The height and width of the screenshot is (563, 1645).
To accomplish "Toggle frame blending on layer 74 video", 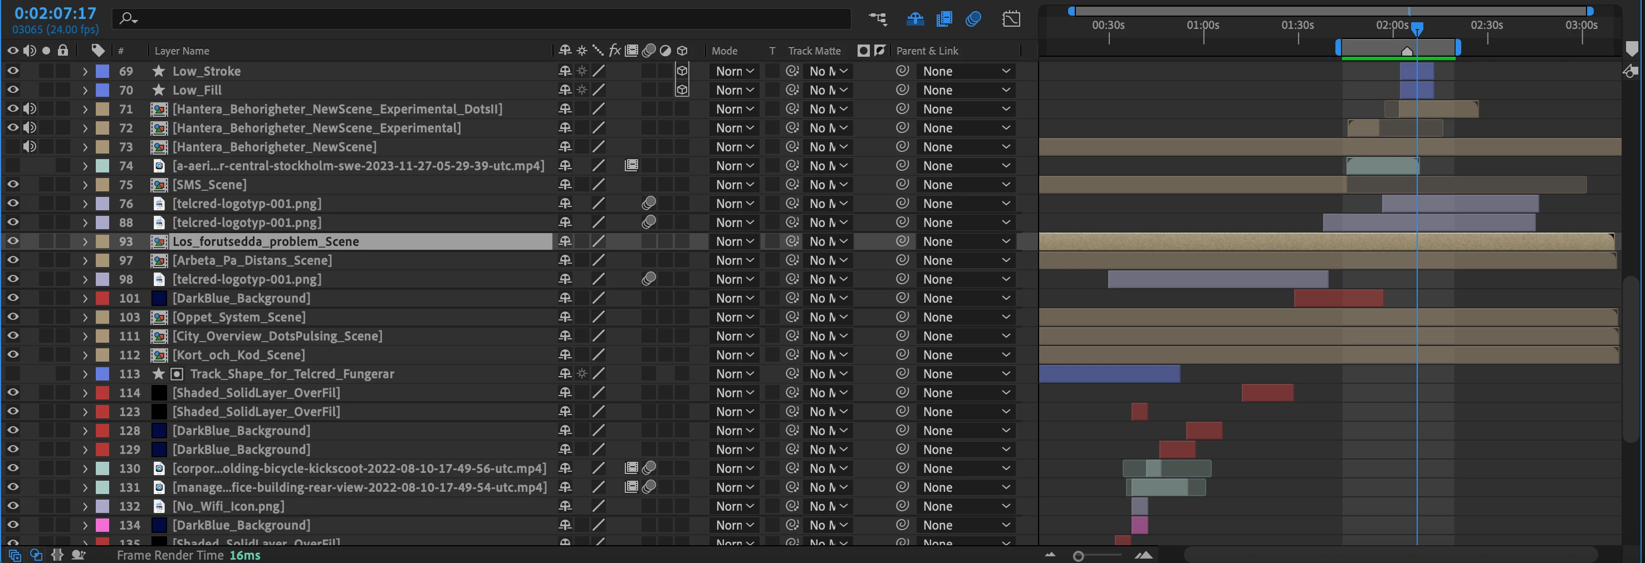I will pos(631,165).
